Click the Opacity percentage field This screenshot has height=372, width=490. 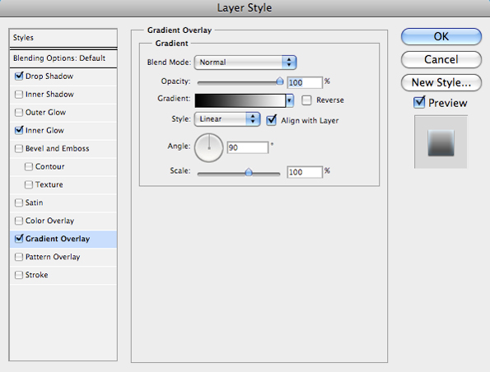pyautogui.click(x=305, y=83)
